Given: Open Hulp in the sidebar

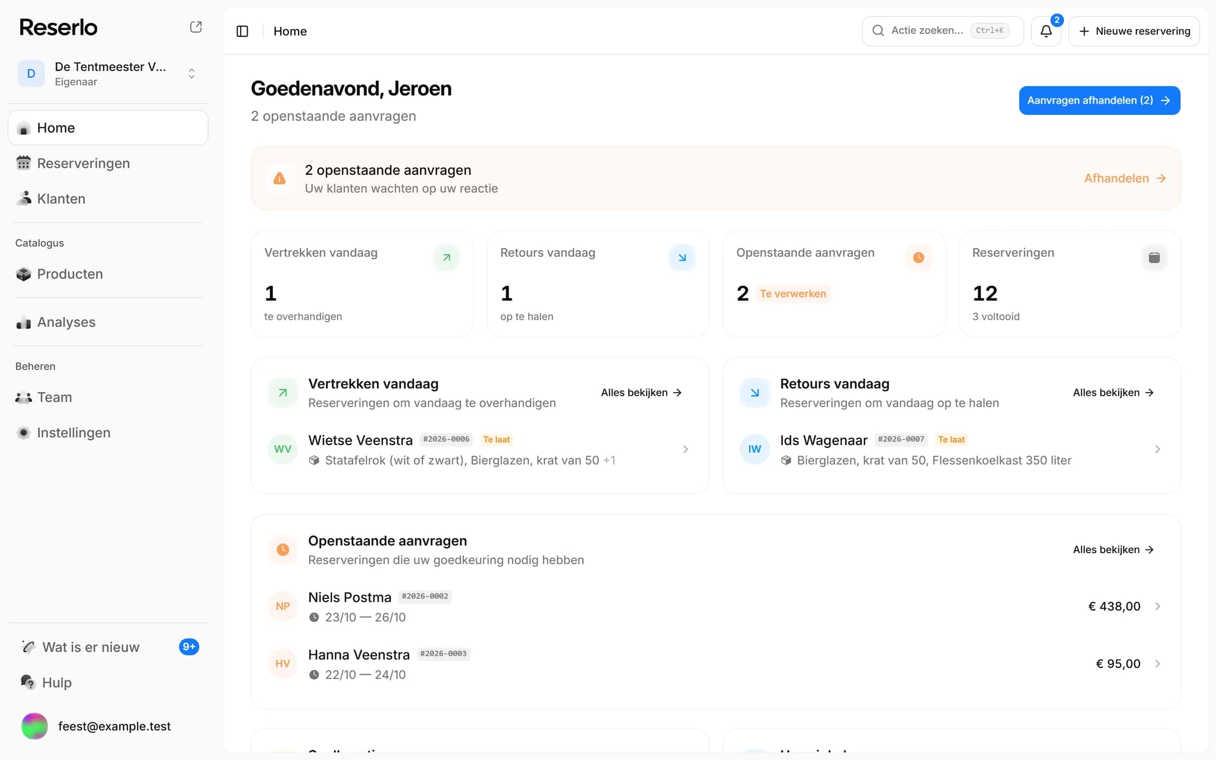Looking at the screenshot, I should pyautogui.click(x=108, y=682).
